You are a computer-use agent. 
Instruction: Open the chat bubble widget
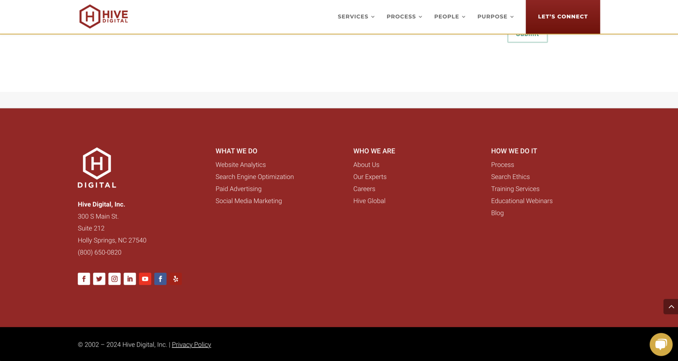tap(661, 344)
